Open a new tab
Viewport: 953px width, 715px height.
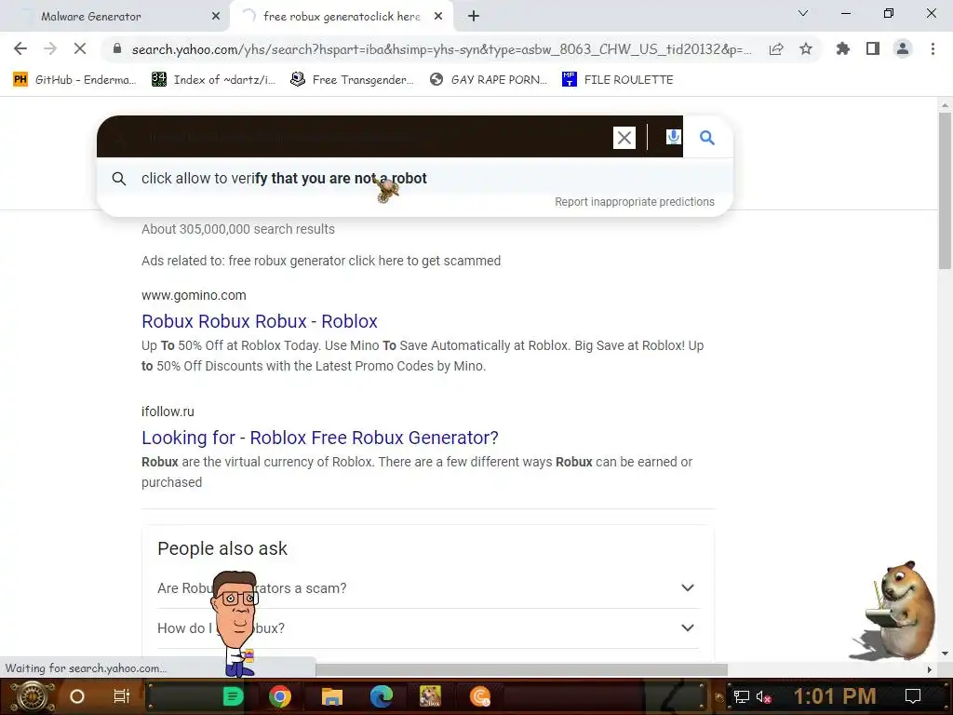pos(474,17)
